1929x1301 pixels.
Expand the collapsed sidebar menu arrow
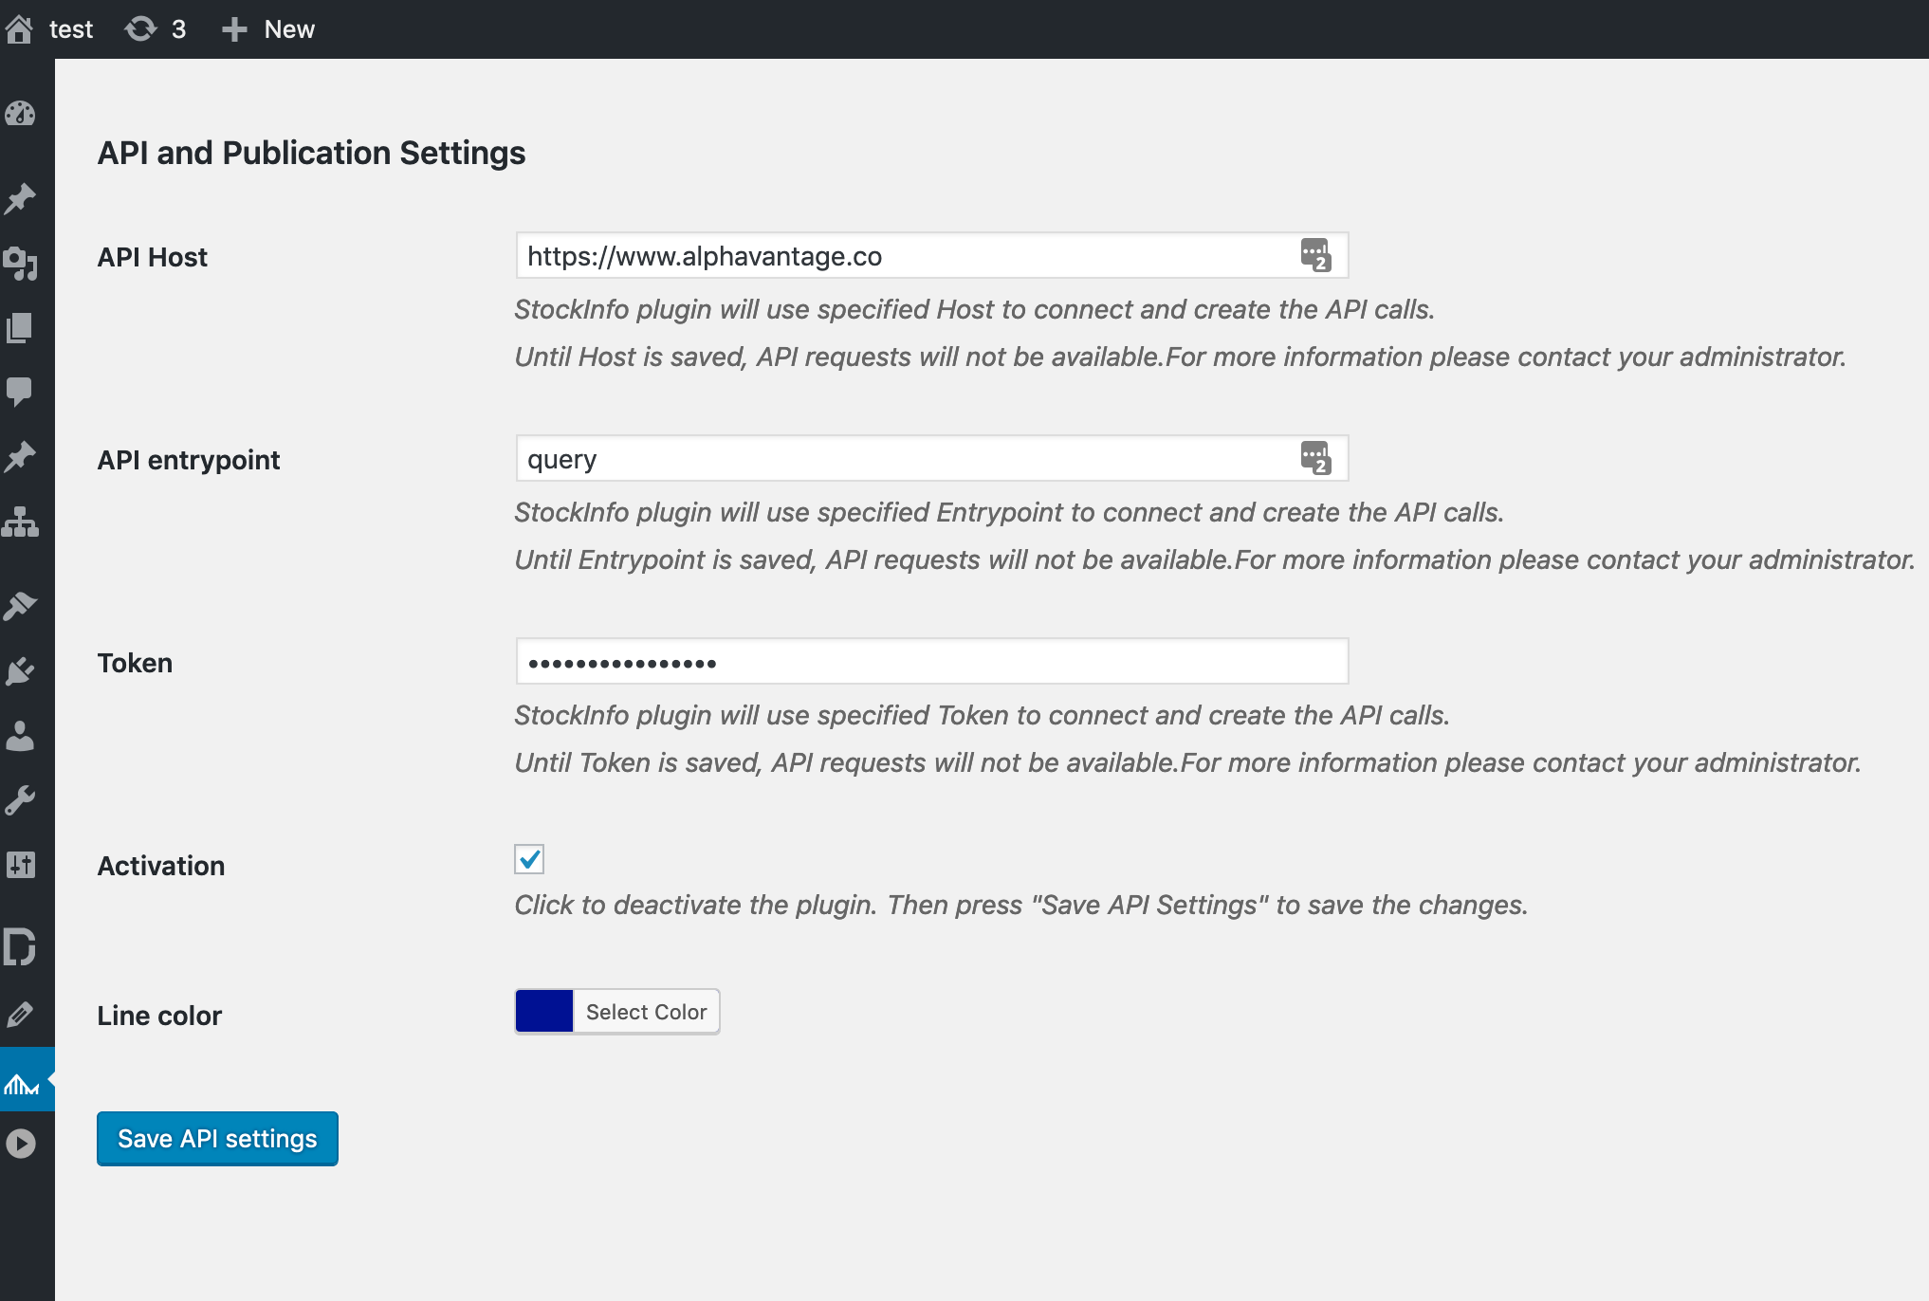tap(20, 1143)
